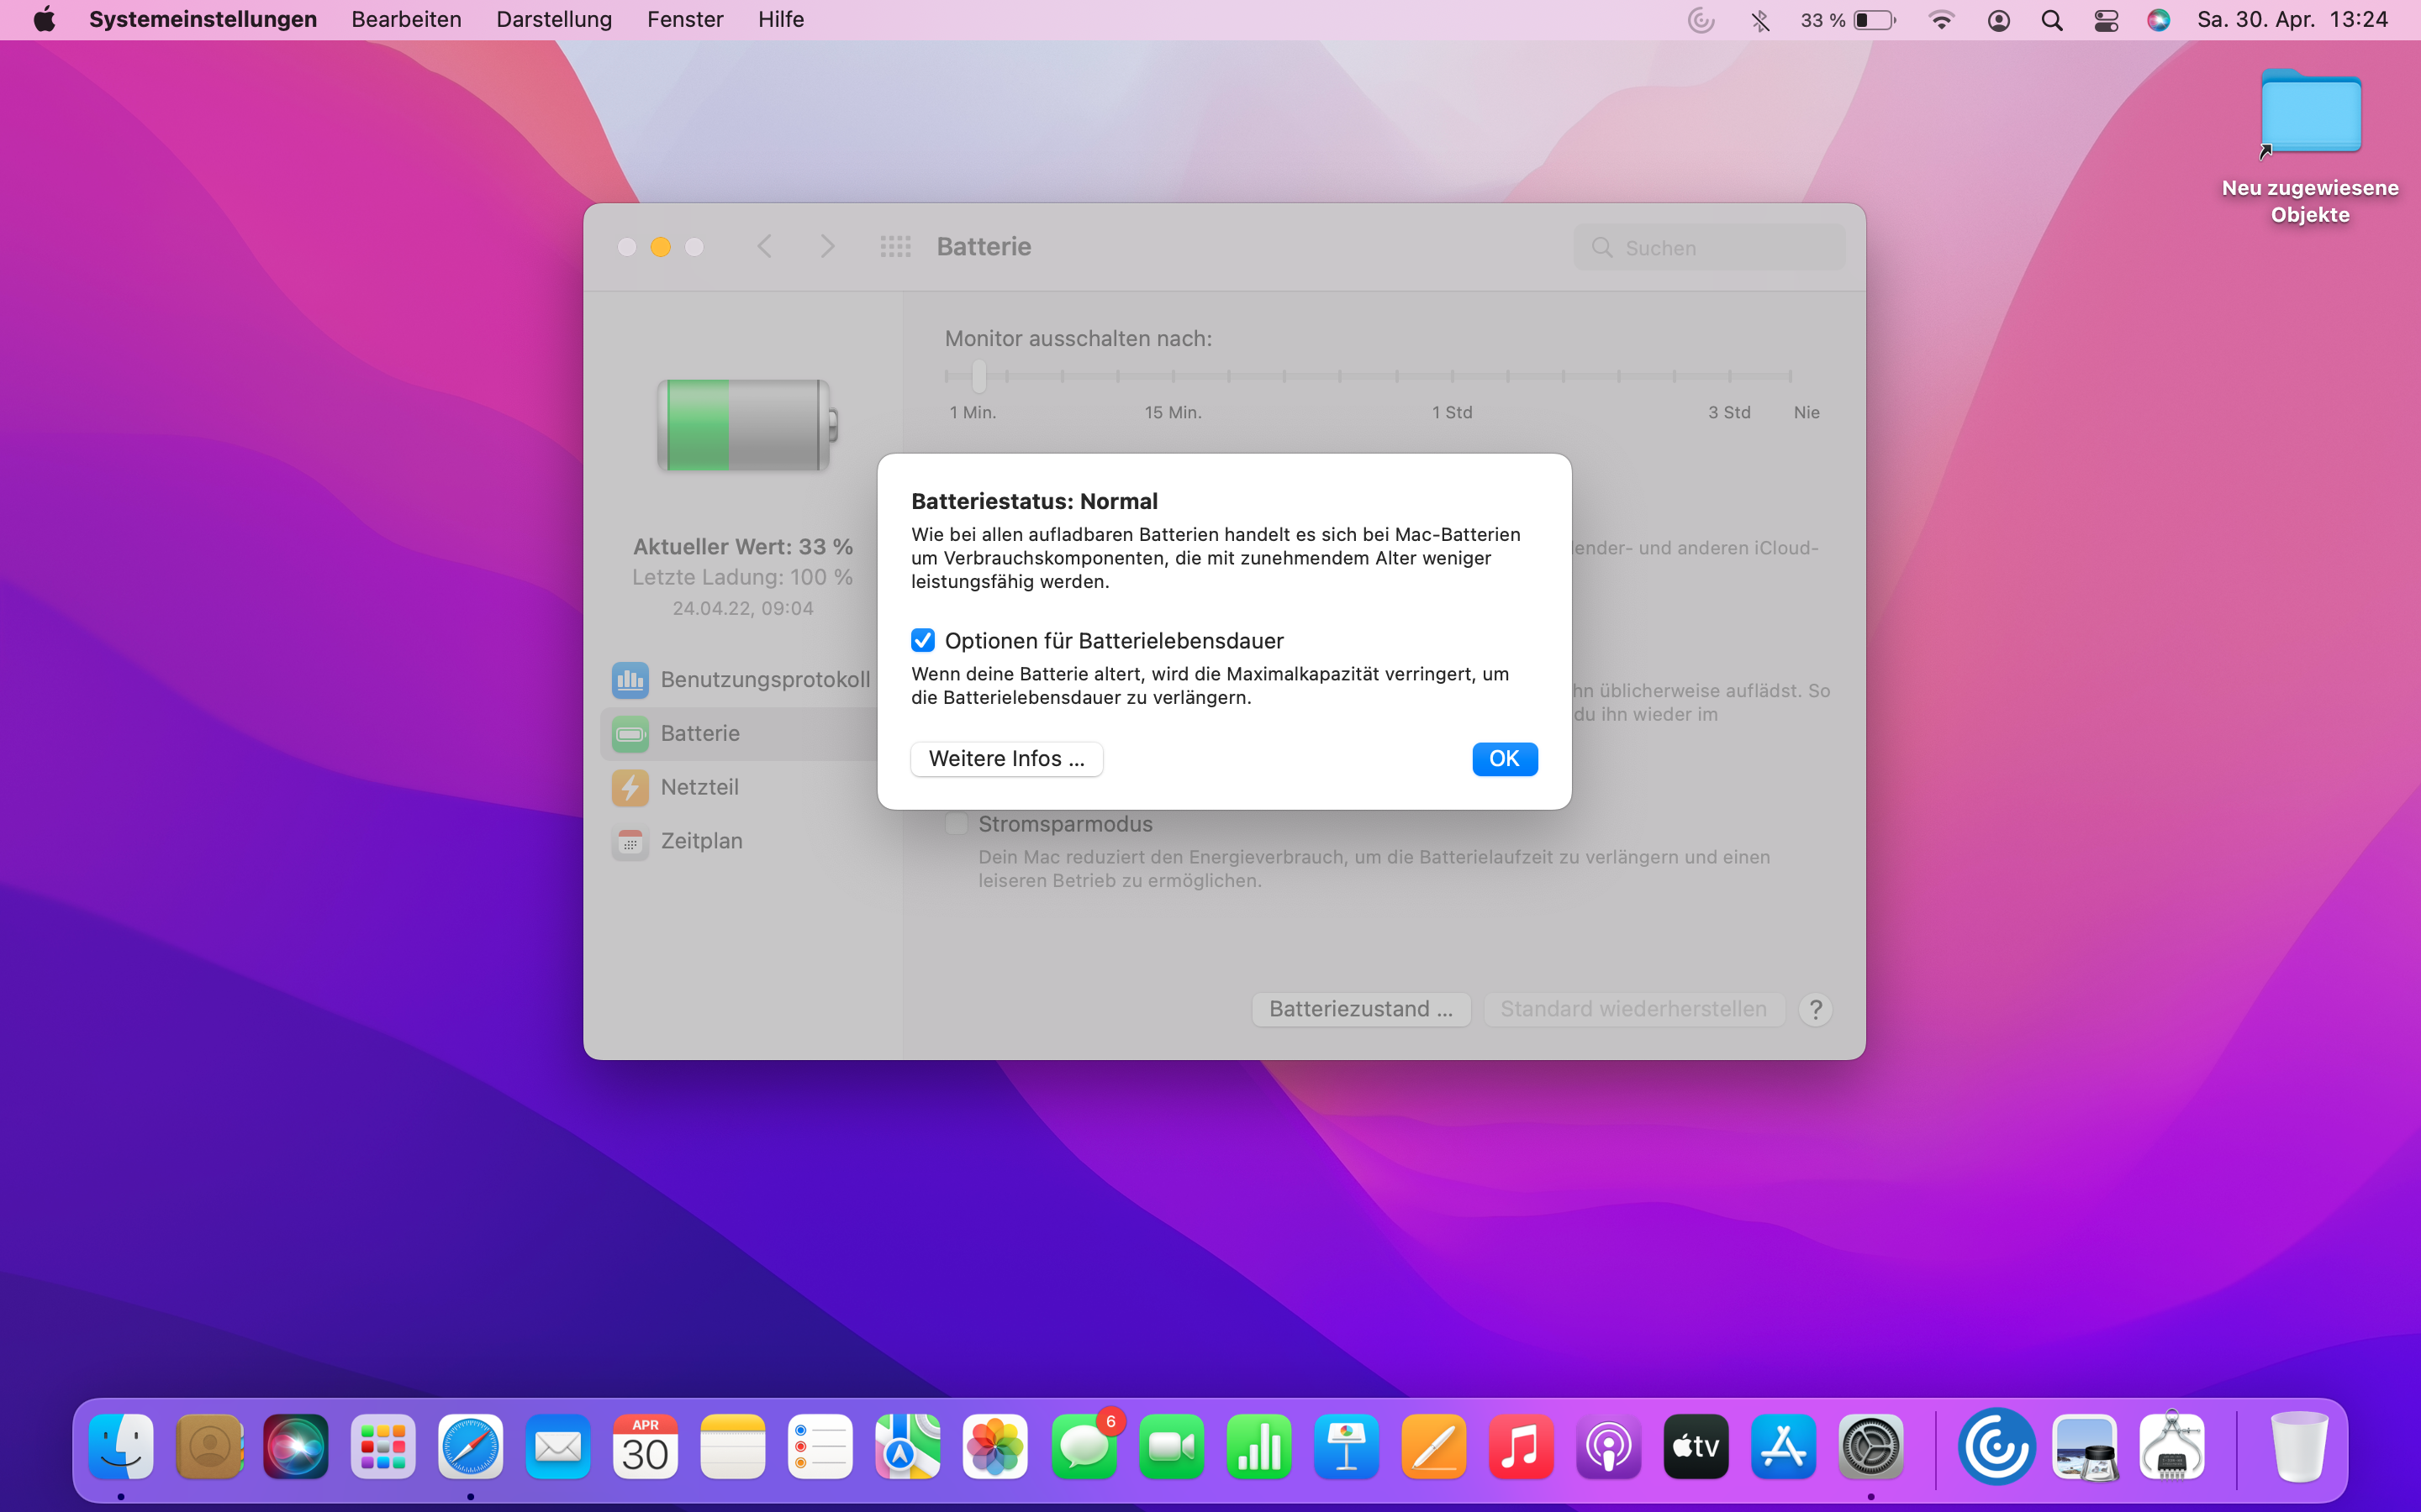Launch Safari from the Dock
Screen dimensions: 2421x1512
click(470, 1446)
